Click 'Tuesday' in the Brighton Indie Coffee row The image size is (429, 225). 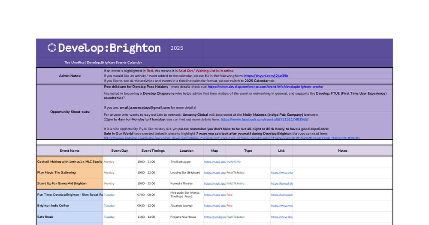(109, 206)
